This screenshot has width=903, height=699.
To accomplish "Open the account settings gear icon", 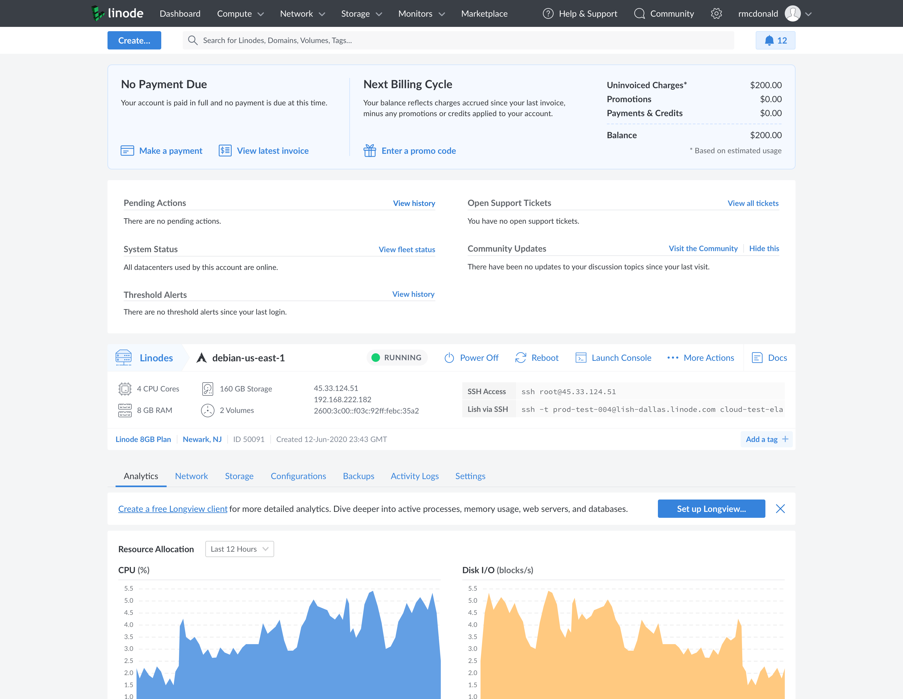I will click(716, 14).
